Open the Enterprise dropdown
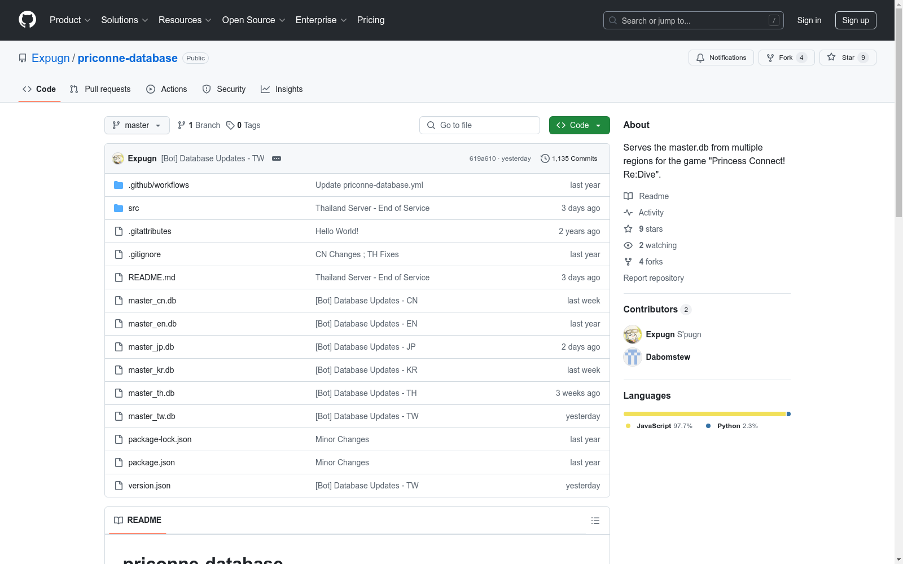 [x=321, y=20]
